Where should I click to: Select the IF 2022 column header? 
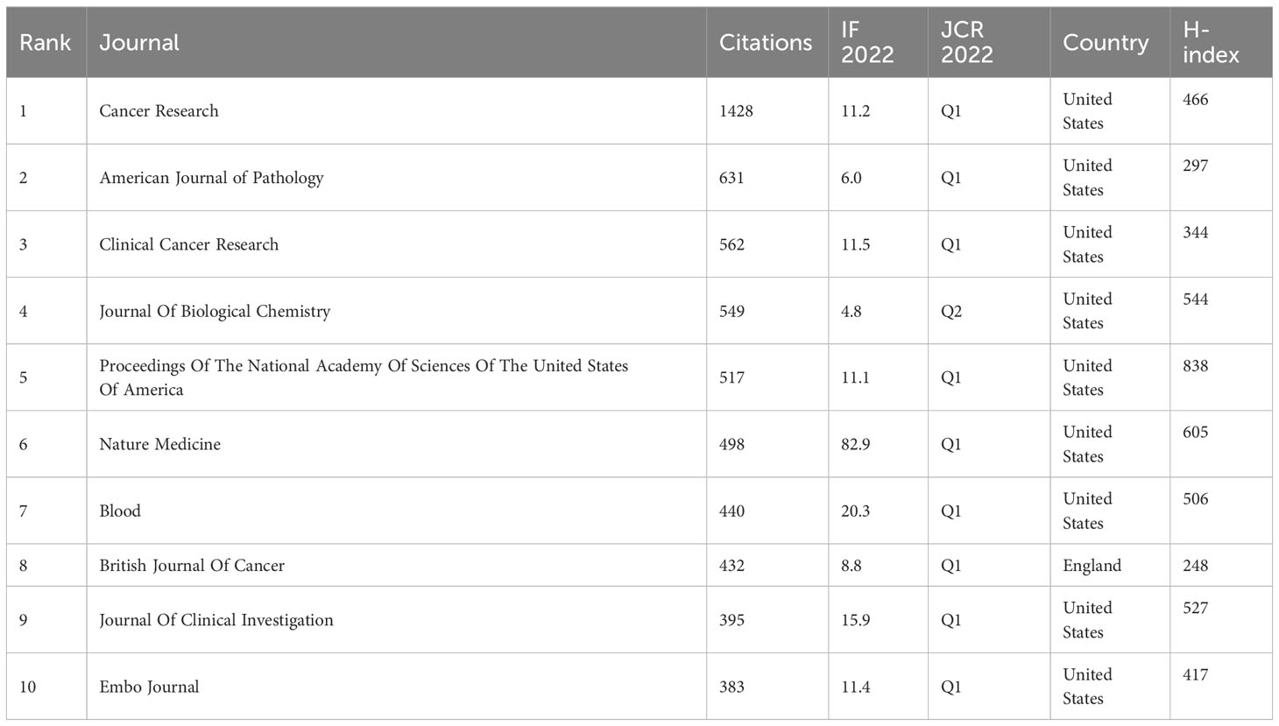tap(867, 42)
